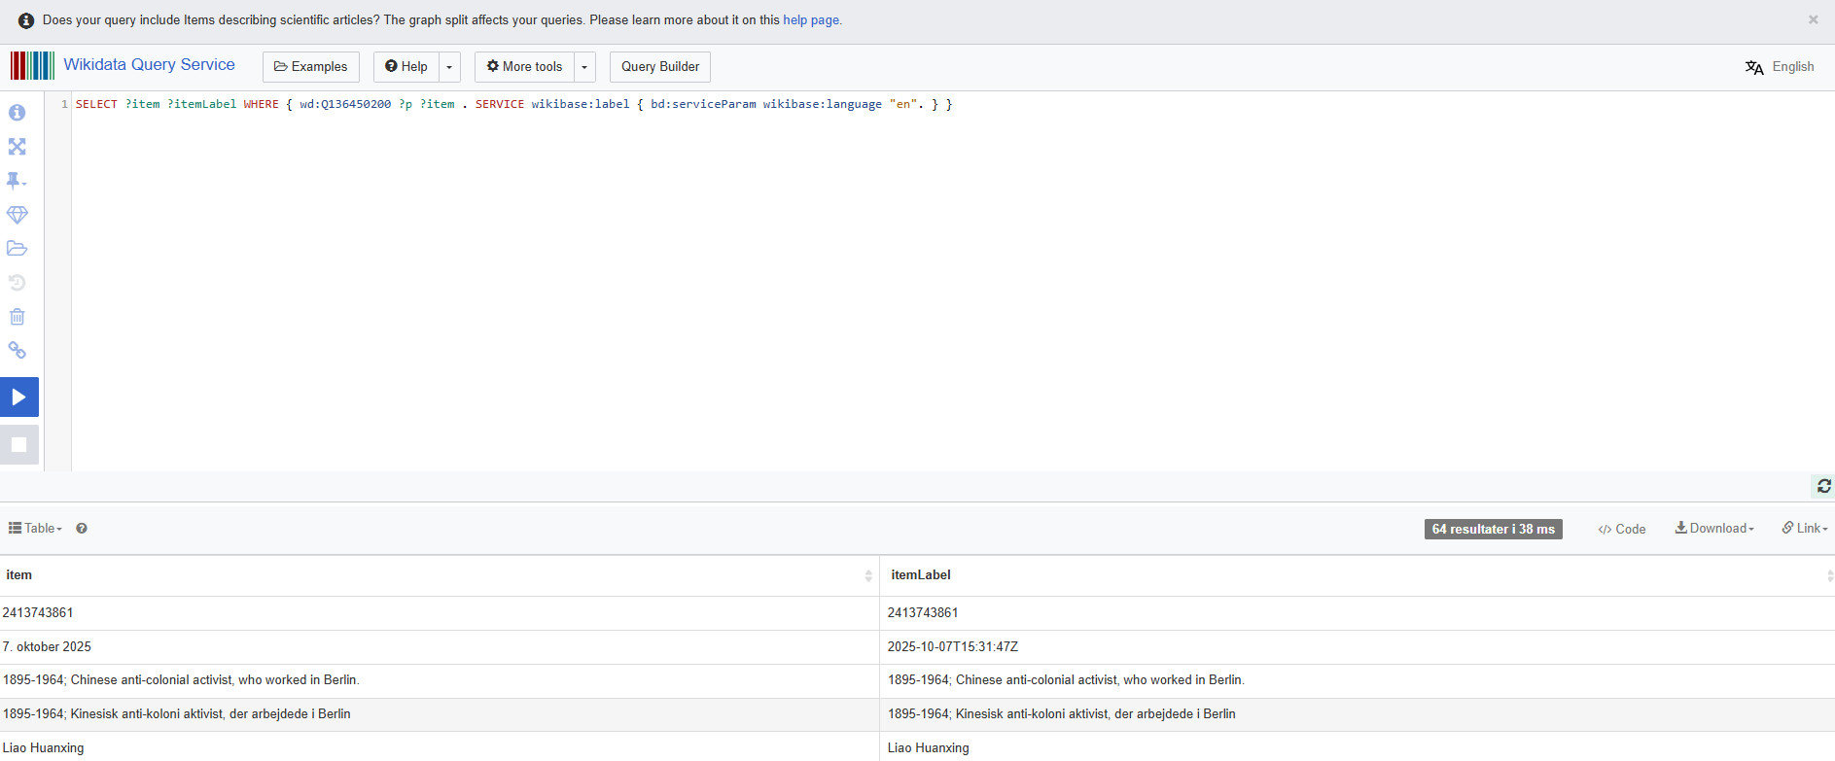The width and height of the screenshot is (1835, 761).
Task: Expand the More tools dropdown arrow
Action: pos(584,67)
